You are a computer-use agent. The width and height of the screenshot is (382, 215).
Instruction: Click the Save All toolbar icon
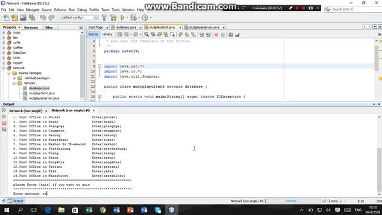[32, 17]
